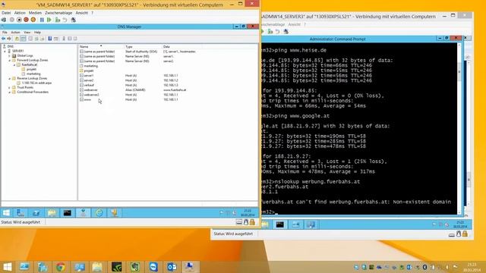Viewport: 486px width, 273px height.
Task: Open Command Prompt in SERVER3 guest taskbar
Action: point(280,224)
